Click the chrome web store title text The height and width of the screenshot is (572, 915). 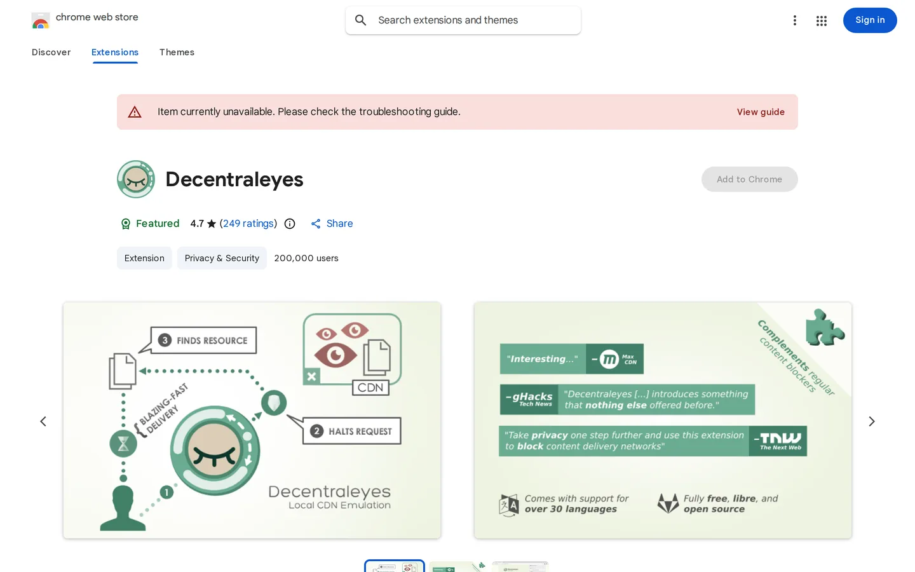(x=97, y=17)
